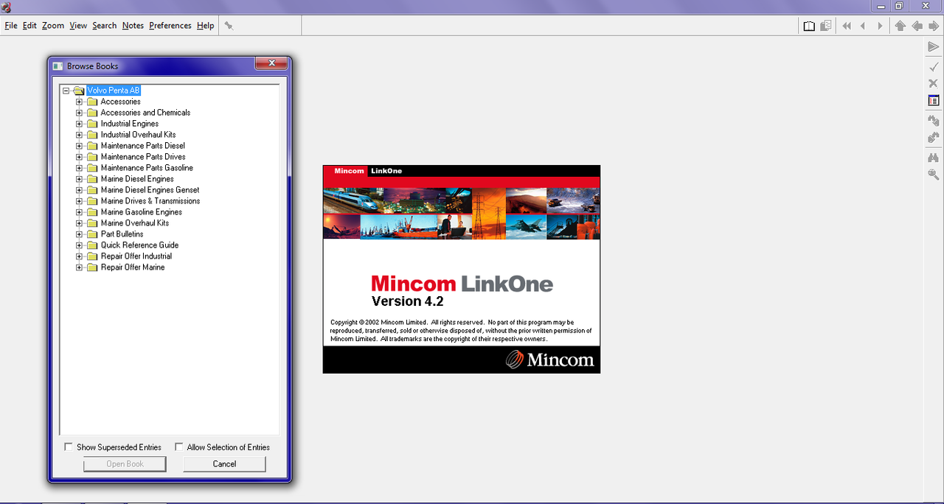
Task: Collapse the Volvo Penta AB tree node
Action: pos(66,91)
